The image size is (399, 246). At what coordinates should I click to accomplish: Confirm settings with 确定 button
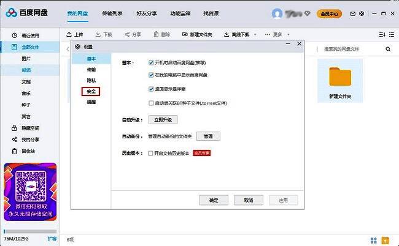tap(214, 200)
